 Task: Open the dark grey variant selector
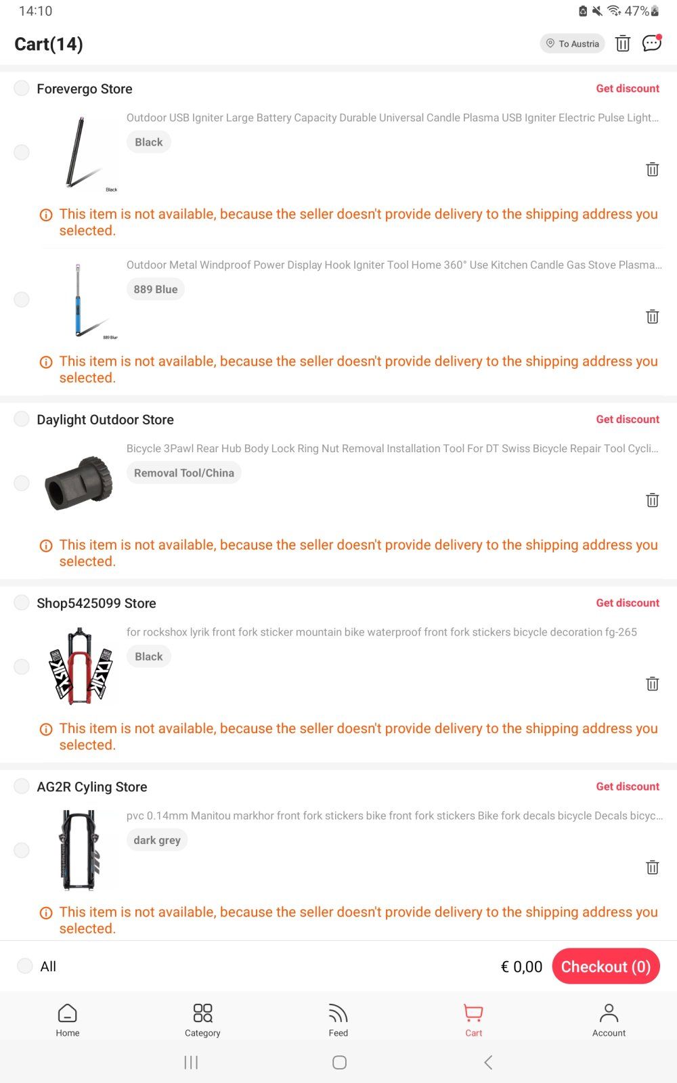(x=157, y=840)
